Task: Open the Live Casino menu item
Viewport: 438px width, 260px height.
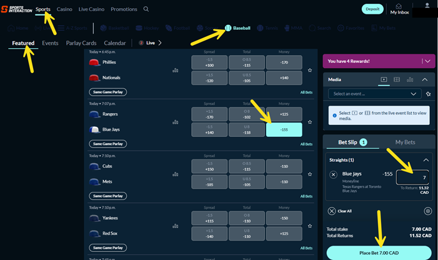Action: click(91, 9)
